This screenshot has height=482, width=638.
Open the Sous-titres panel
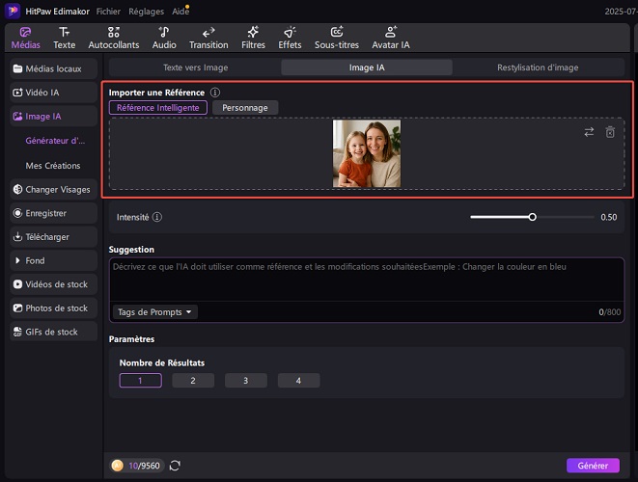pyautogui.click(x=337, y=39)
